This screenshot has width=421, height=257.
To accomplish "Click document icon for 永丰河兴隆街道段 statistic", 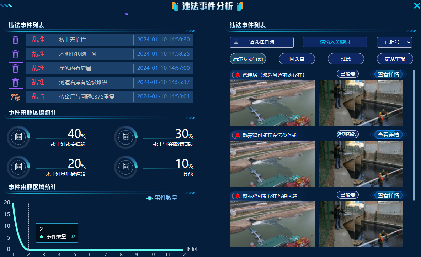I will point(126,137).
